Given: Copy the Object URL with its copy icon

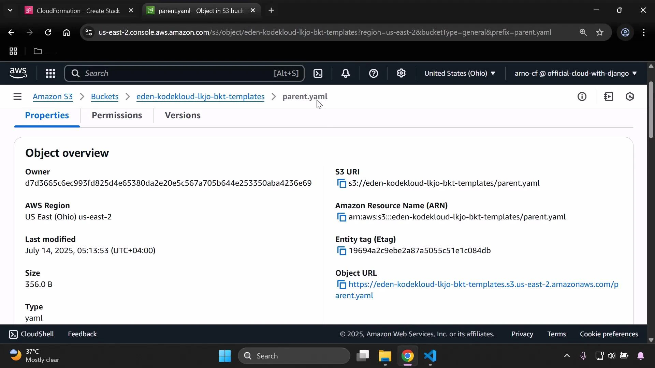Looking at the screenshot, I should pos(342,285).
